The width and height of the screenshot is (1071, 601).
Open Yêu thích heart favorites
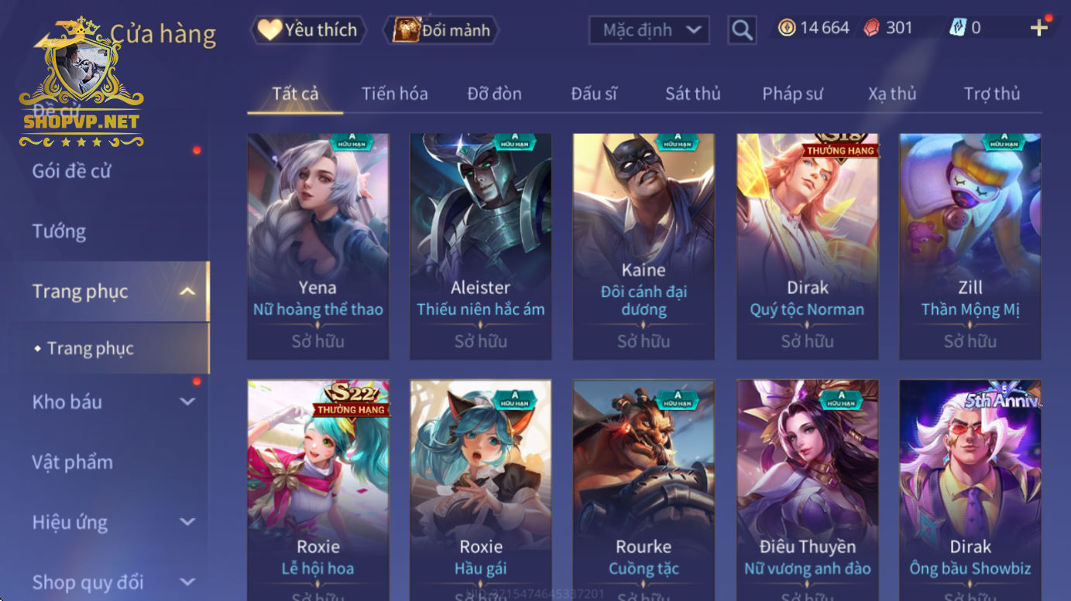pos(308,30)
